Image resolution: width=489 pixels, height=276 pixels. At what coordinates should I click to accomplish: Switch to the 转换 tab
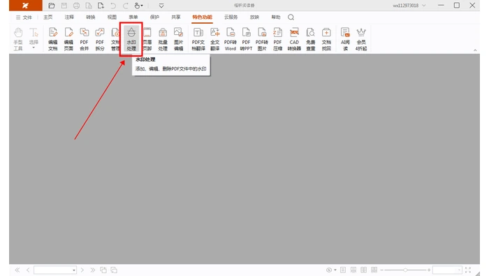(90, 17)
